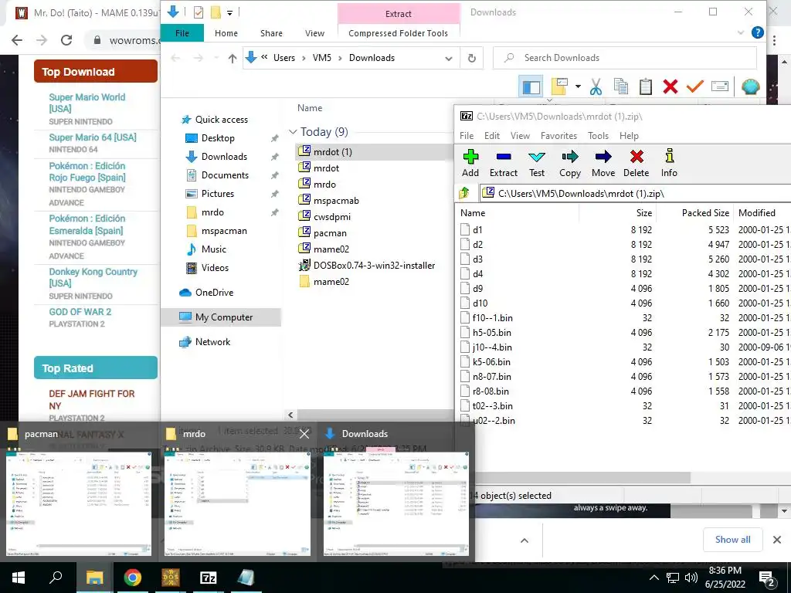The height and width of the screenshot is (593, 791).
Task: Click Show all downloads button
Action: click(732, 540)
